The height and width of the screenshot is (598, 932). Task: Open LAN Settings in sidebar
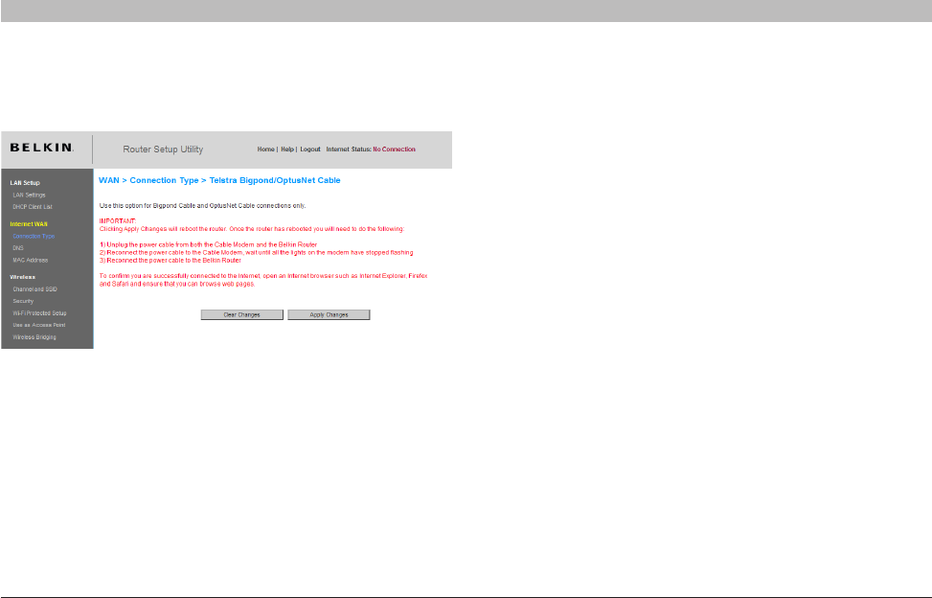point(29,195)
